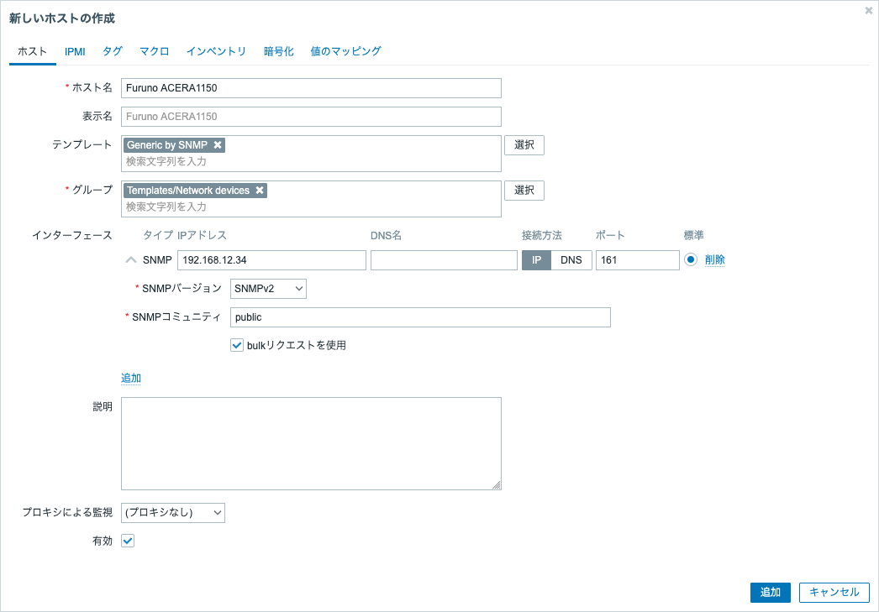
Task: Open the SNMPバージョン dropdown
Action: click(x=268, y=289)
